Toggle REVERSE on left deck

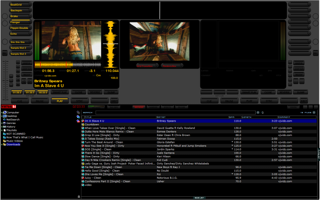[x=95, y=92]
